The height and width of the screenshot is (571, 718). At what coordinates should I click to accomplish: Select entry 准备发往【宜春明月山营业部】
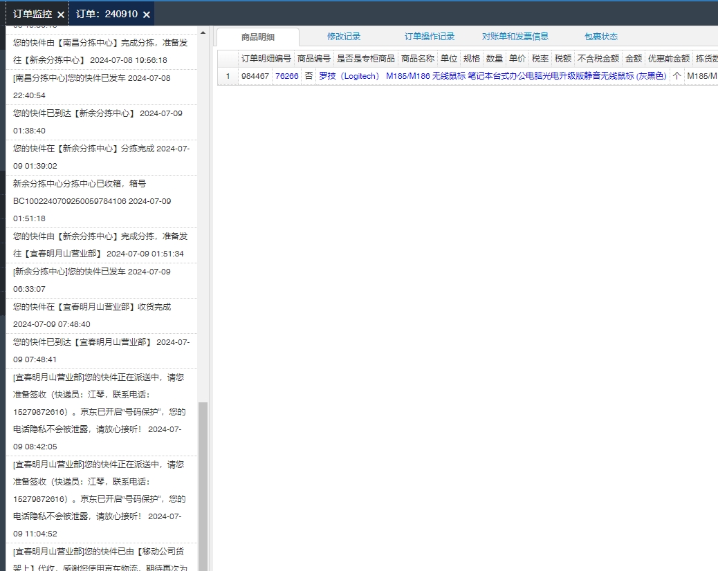(x=102, y=245)
